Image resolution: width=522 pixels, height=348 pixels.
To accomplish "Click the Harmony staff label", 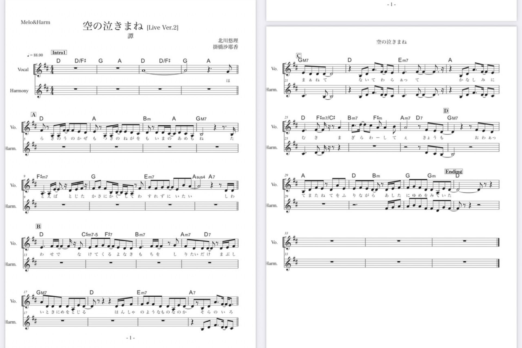I will point(19,91).
